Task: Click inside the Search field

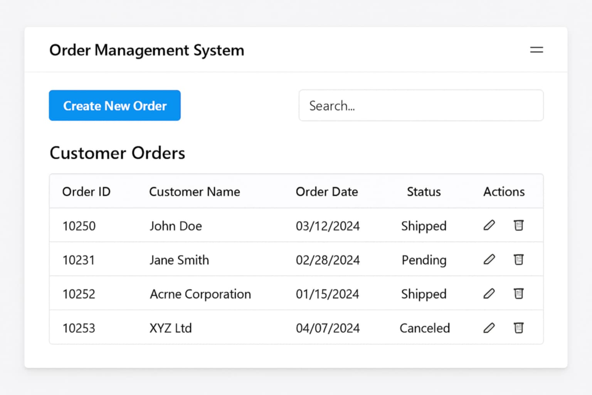Action: (421, 105)
